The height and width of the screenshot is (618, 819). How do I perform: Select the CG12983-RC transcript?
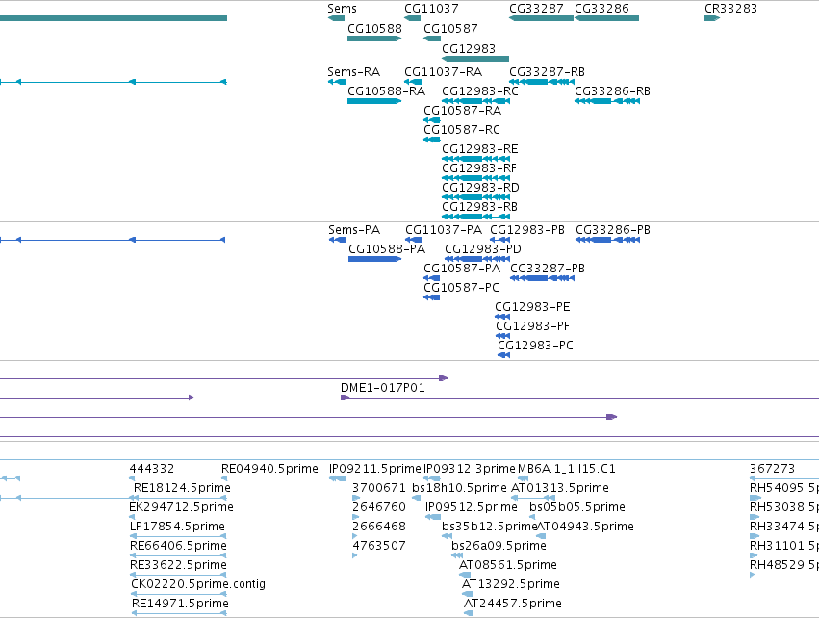tap(475, 101)
